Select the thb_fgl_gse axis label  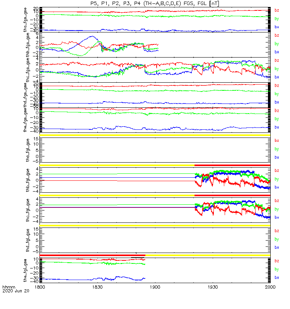(27, 180)
